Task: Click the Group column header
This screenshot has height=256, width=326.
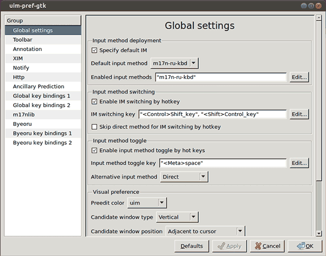Action: pos(43,21)
